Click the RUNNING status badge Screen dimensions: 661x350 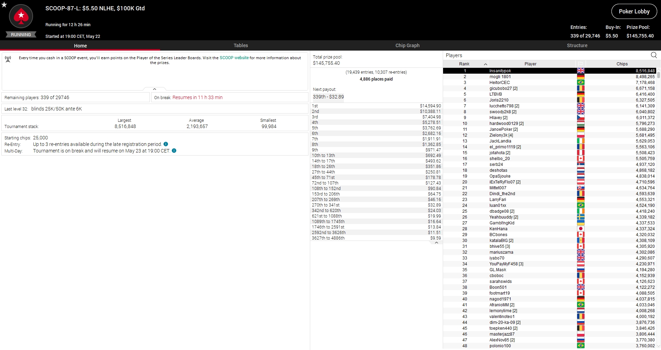(21, 35)
